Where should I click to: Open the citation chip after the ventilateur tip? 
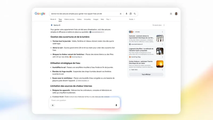tap(83, 81)
